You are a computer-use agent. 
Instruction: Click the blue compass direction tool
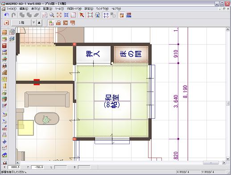click(x=4, y=142)
